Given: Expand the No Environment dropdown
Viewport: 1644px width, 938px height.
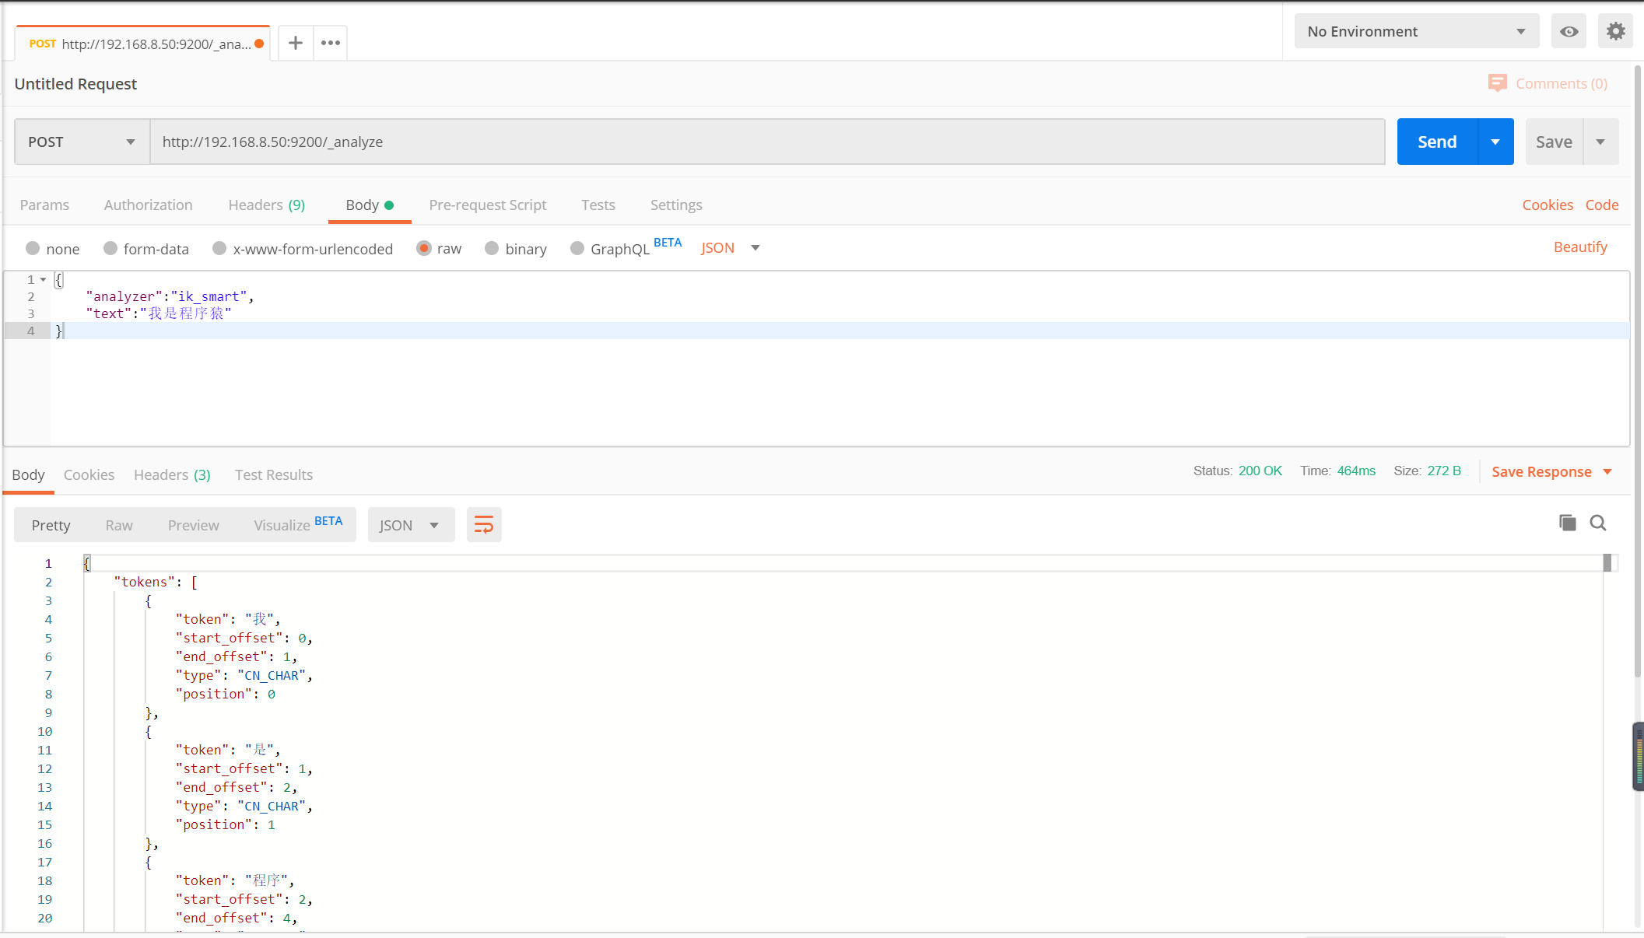Looking at the screenshot, I should [x=1416, y=32].
